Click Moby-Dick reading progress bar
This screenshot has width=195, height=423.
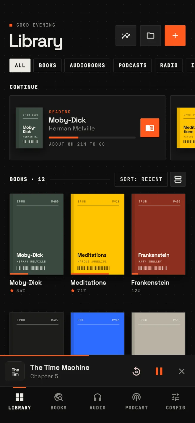pos(92,137)
